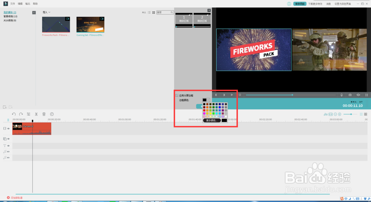
Task: Click the microphone voiceover icon
Action: (342, 95)
